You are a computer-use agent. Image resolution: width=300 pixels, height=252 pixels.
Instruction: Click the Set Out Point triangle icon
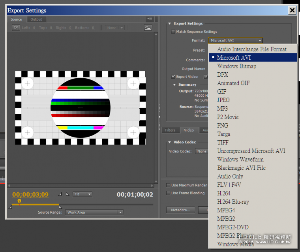pos(67,194)
